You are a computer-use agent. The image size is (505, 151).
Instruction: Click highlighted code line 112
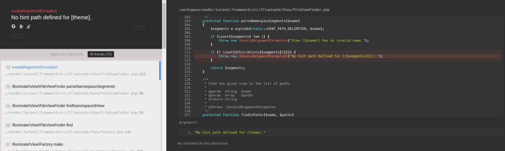340,56
